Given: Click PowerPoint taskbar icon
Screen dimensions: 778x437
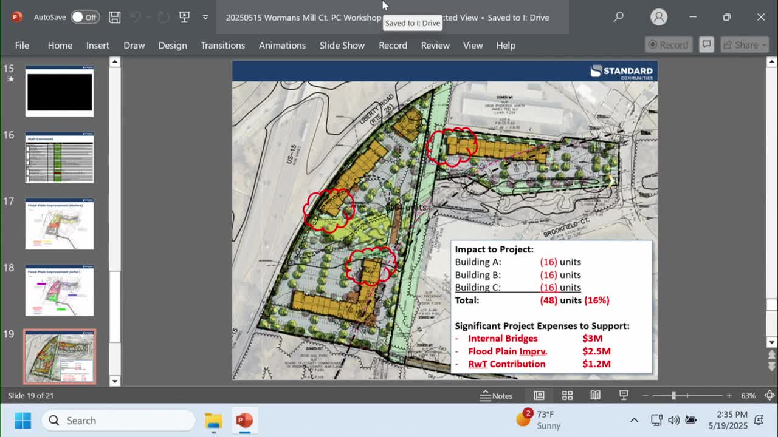Looking at the screenshot, I should coord(244,420).
